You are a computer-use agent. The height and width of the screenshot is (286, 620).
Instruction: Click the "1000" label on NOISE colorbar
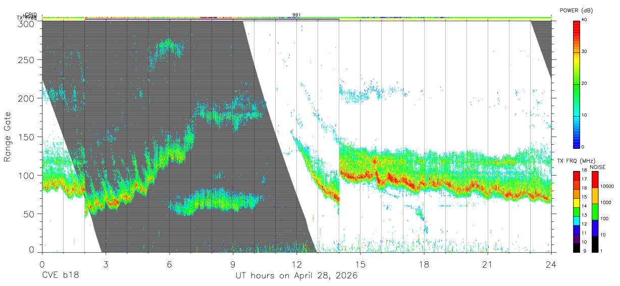pyautogui.click(x=605, y=202)
